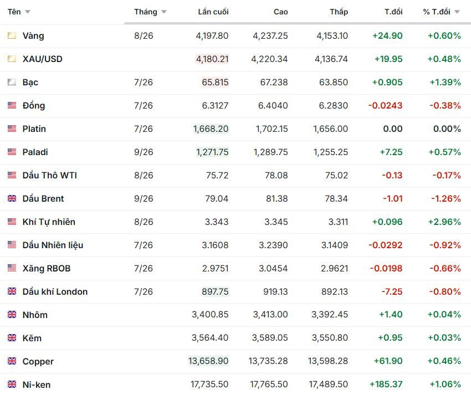This screenshot has width=471, height=395.
Task: Click the UK flag icon beside Dầu Brent
Action: coord(12,198)
